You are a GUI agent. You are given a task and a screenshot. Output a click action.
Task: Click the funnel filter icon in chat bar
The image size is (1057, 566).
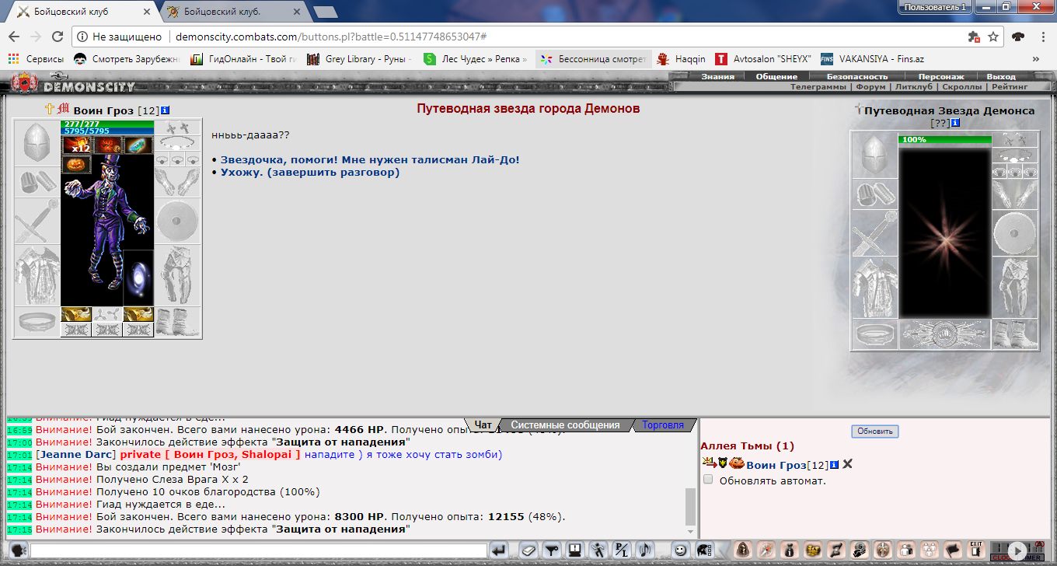[551, 550]
